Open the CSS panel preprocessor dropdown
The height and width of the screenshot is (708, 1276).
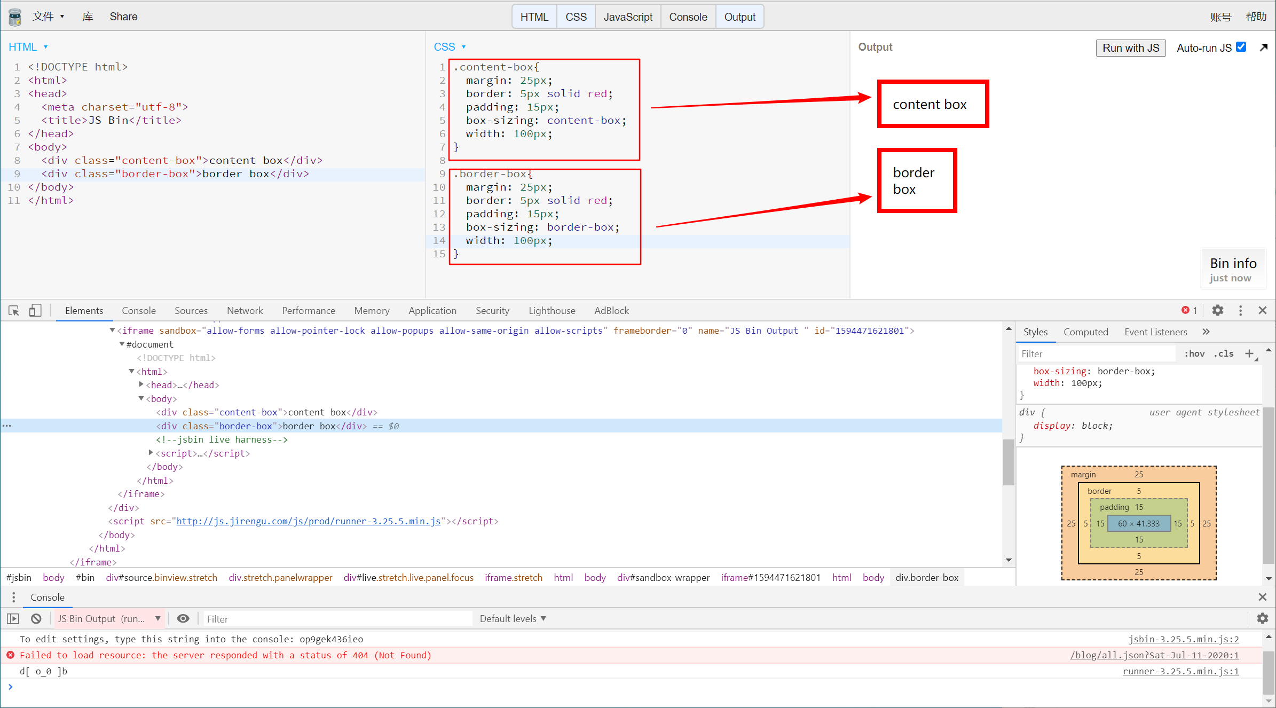click(450, 47)
